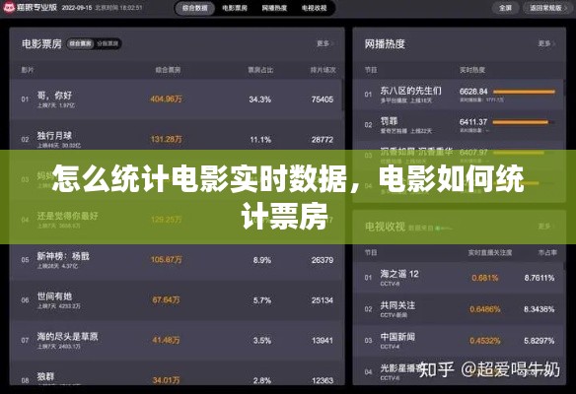Open the 电影票房 top tab
The height and width of the screenshot is (394, 576).
(x=235, y=8)
